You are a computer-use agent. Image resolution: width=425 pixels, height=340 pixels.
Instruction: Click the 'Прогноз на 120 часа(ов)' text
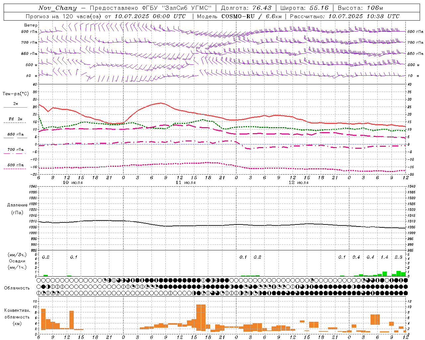point(64,16)
